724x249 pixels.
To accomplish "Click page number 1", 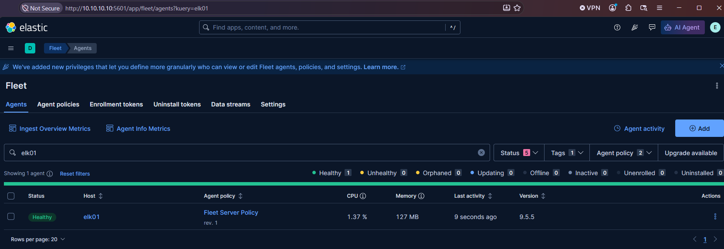I will coord(705,239).
